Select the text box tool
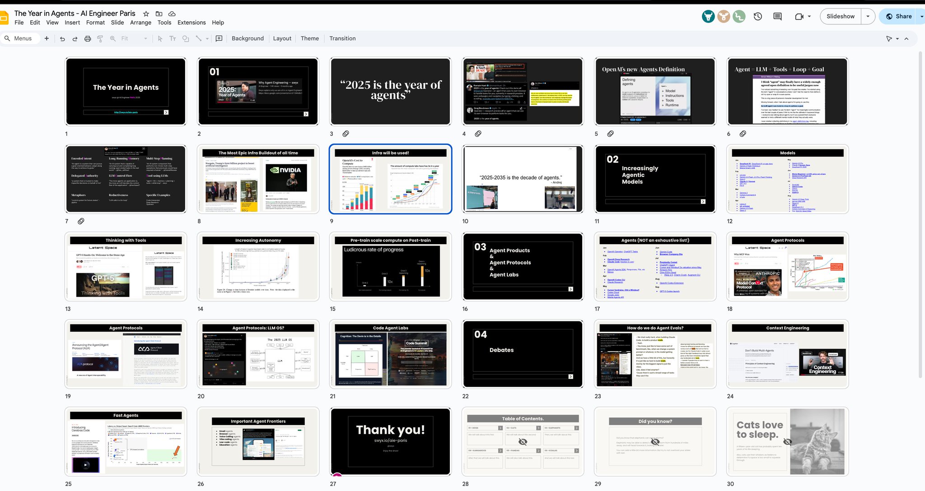Viewport: 925px width, 491px height. [x=173, y=38]
